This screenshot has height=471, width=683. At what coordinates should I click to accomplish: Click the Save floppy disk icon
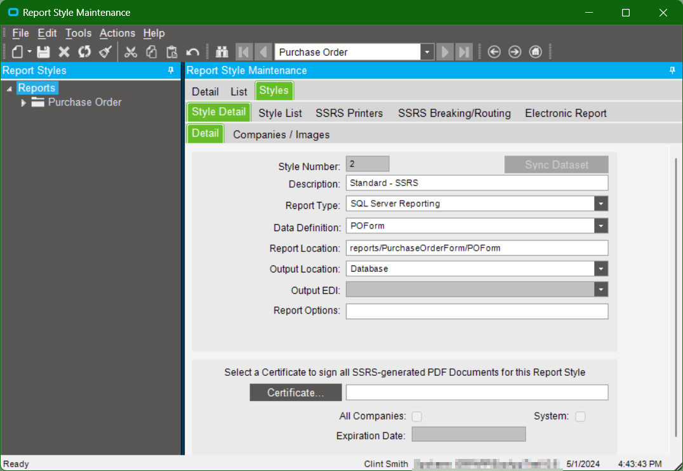click(x=43, y=52)
